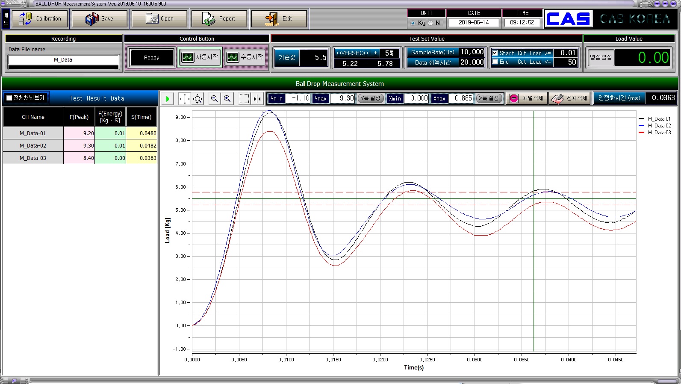Click the 기준값 reference value field

314,58
